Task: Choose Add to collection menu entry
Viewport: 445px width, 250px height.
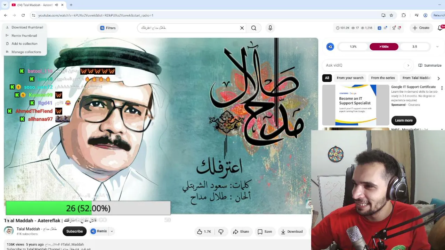Action: pyautogui.click(x=24, y=44)
